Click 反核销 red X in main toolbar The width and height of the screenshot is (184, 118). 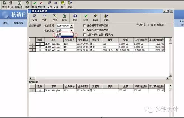[41, 5]
